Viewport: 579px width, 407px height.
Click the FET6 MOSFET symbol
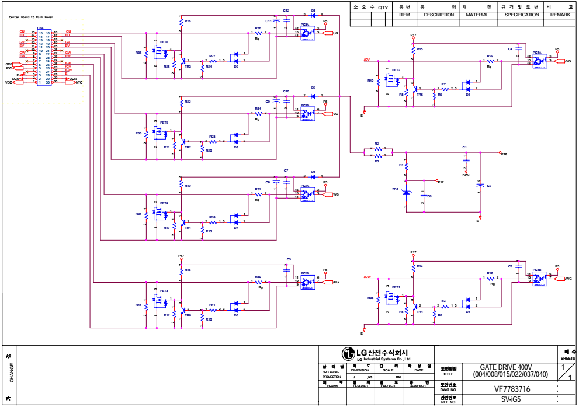pyautogui.click(x=158, y=51)
